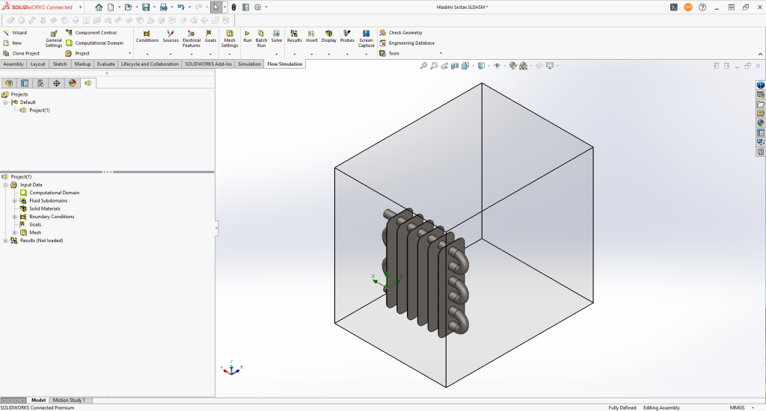766x411 pixels.
Task: Click Screen Capture icon
Action: 367,39
